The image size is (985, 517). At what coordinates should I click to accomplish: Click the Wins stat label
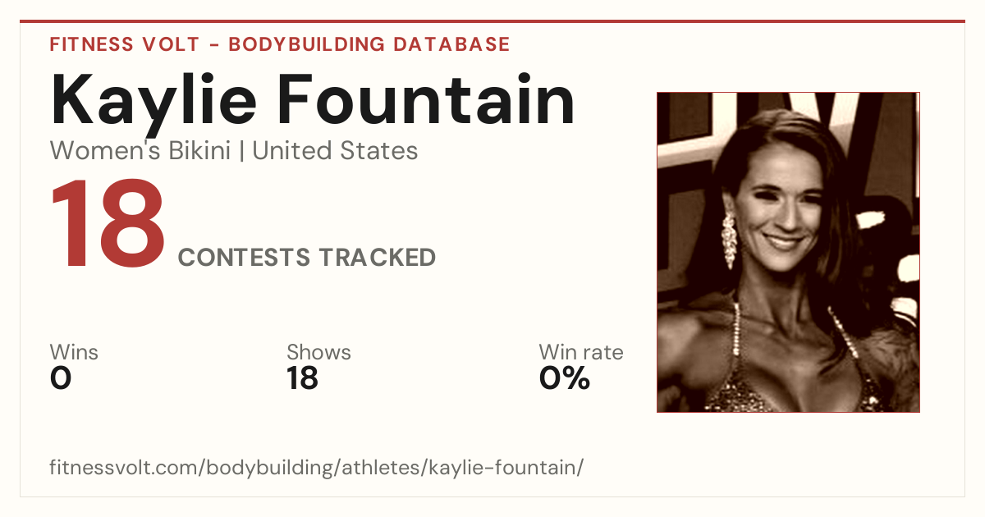[74, 352]
